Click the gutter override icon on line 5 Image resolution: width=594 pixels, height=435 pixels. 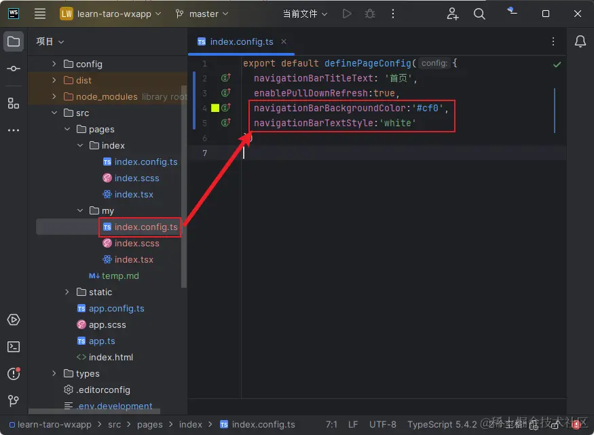(226, 123)
